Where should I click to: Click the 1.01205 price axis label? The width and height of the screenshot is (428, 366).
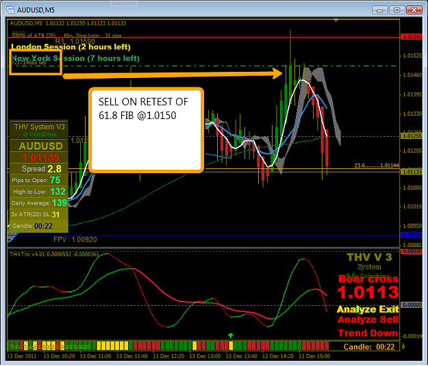(x=412, y=151)
